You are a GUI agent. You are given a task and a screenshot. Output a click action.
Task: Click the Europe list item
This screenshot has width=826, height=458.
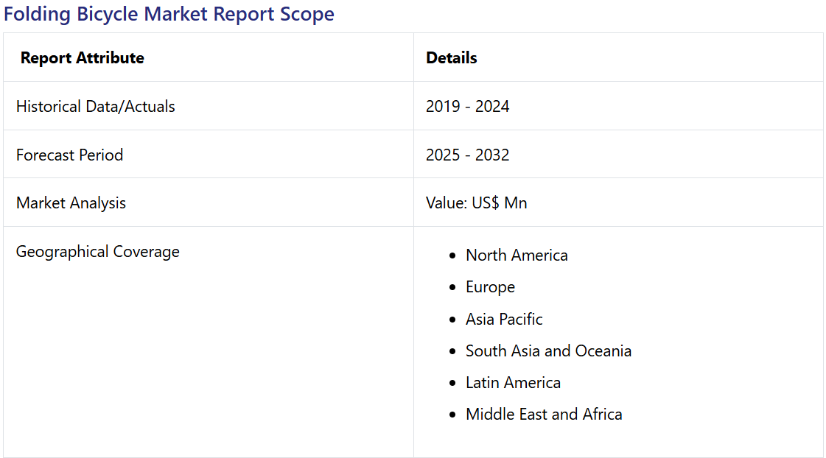pos(491,287)
